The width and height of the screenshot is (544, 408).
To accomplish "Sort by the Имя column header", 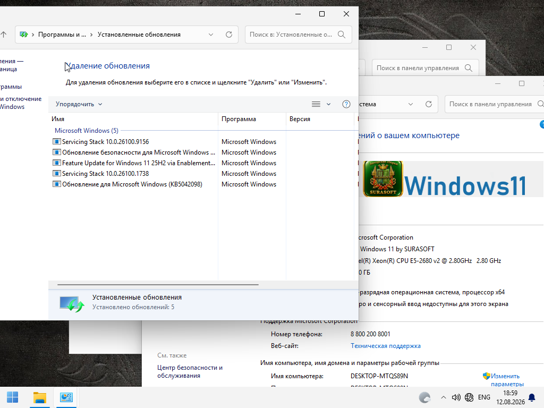I will pos(133,119).
